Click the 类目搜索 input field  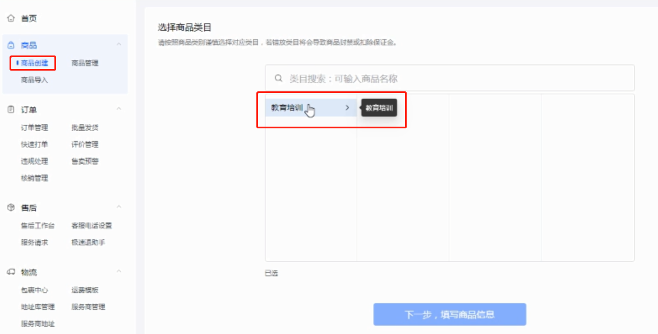[x=449, y=78]
